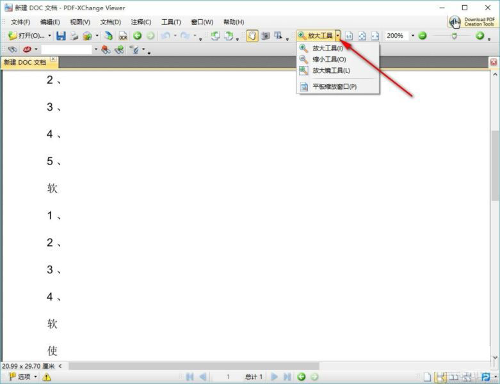Open the 文件(F) menu
This screenshot has height=384, width=500.
point(20,22)
